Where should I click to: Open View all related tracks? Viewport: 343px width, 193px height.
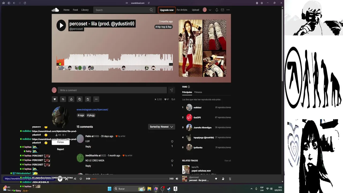(228, 161)
